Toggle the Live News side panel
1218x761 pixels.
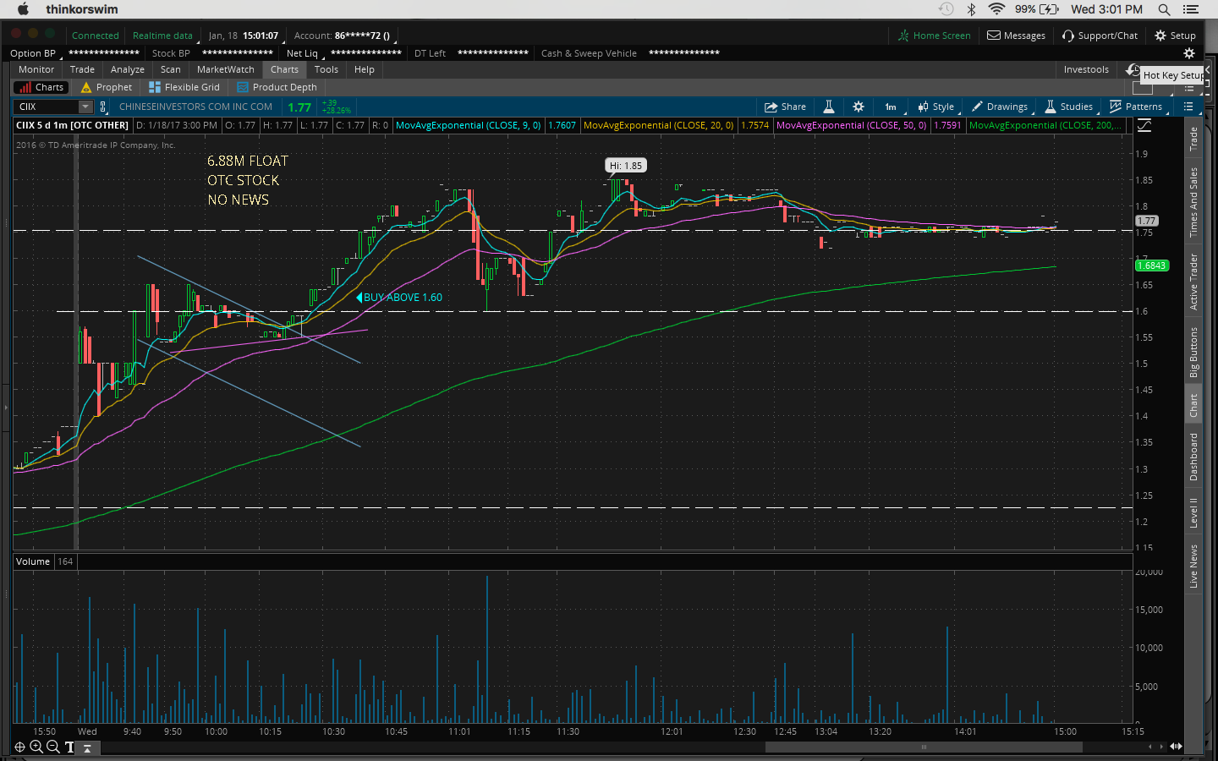1193,566
